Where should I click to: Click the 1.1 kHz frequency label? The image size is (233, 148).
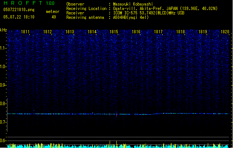3,48
